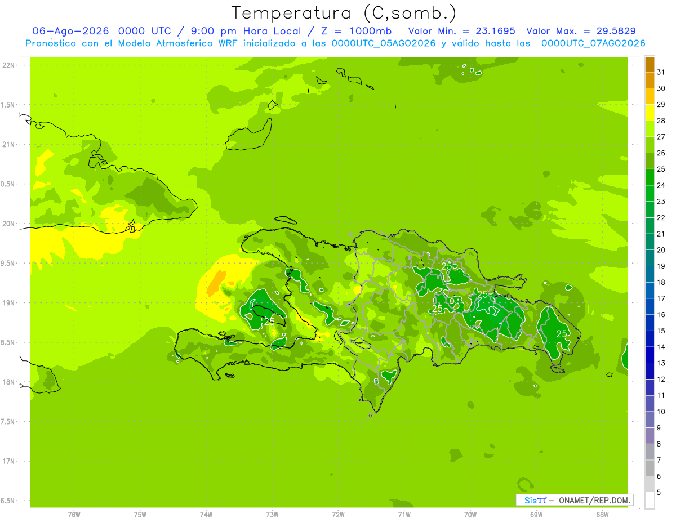Click the latitude label 18N
676x522 pixels.
tap(9, 382)
